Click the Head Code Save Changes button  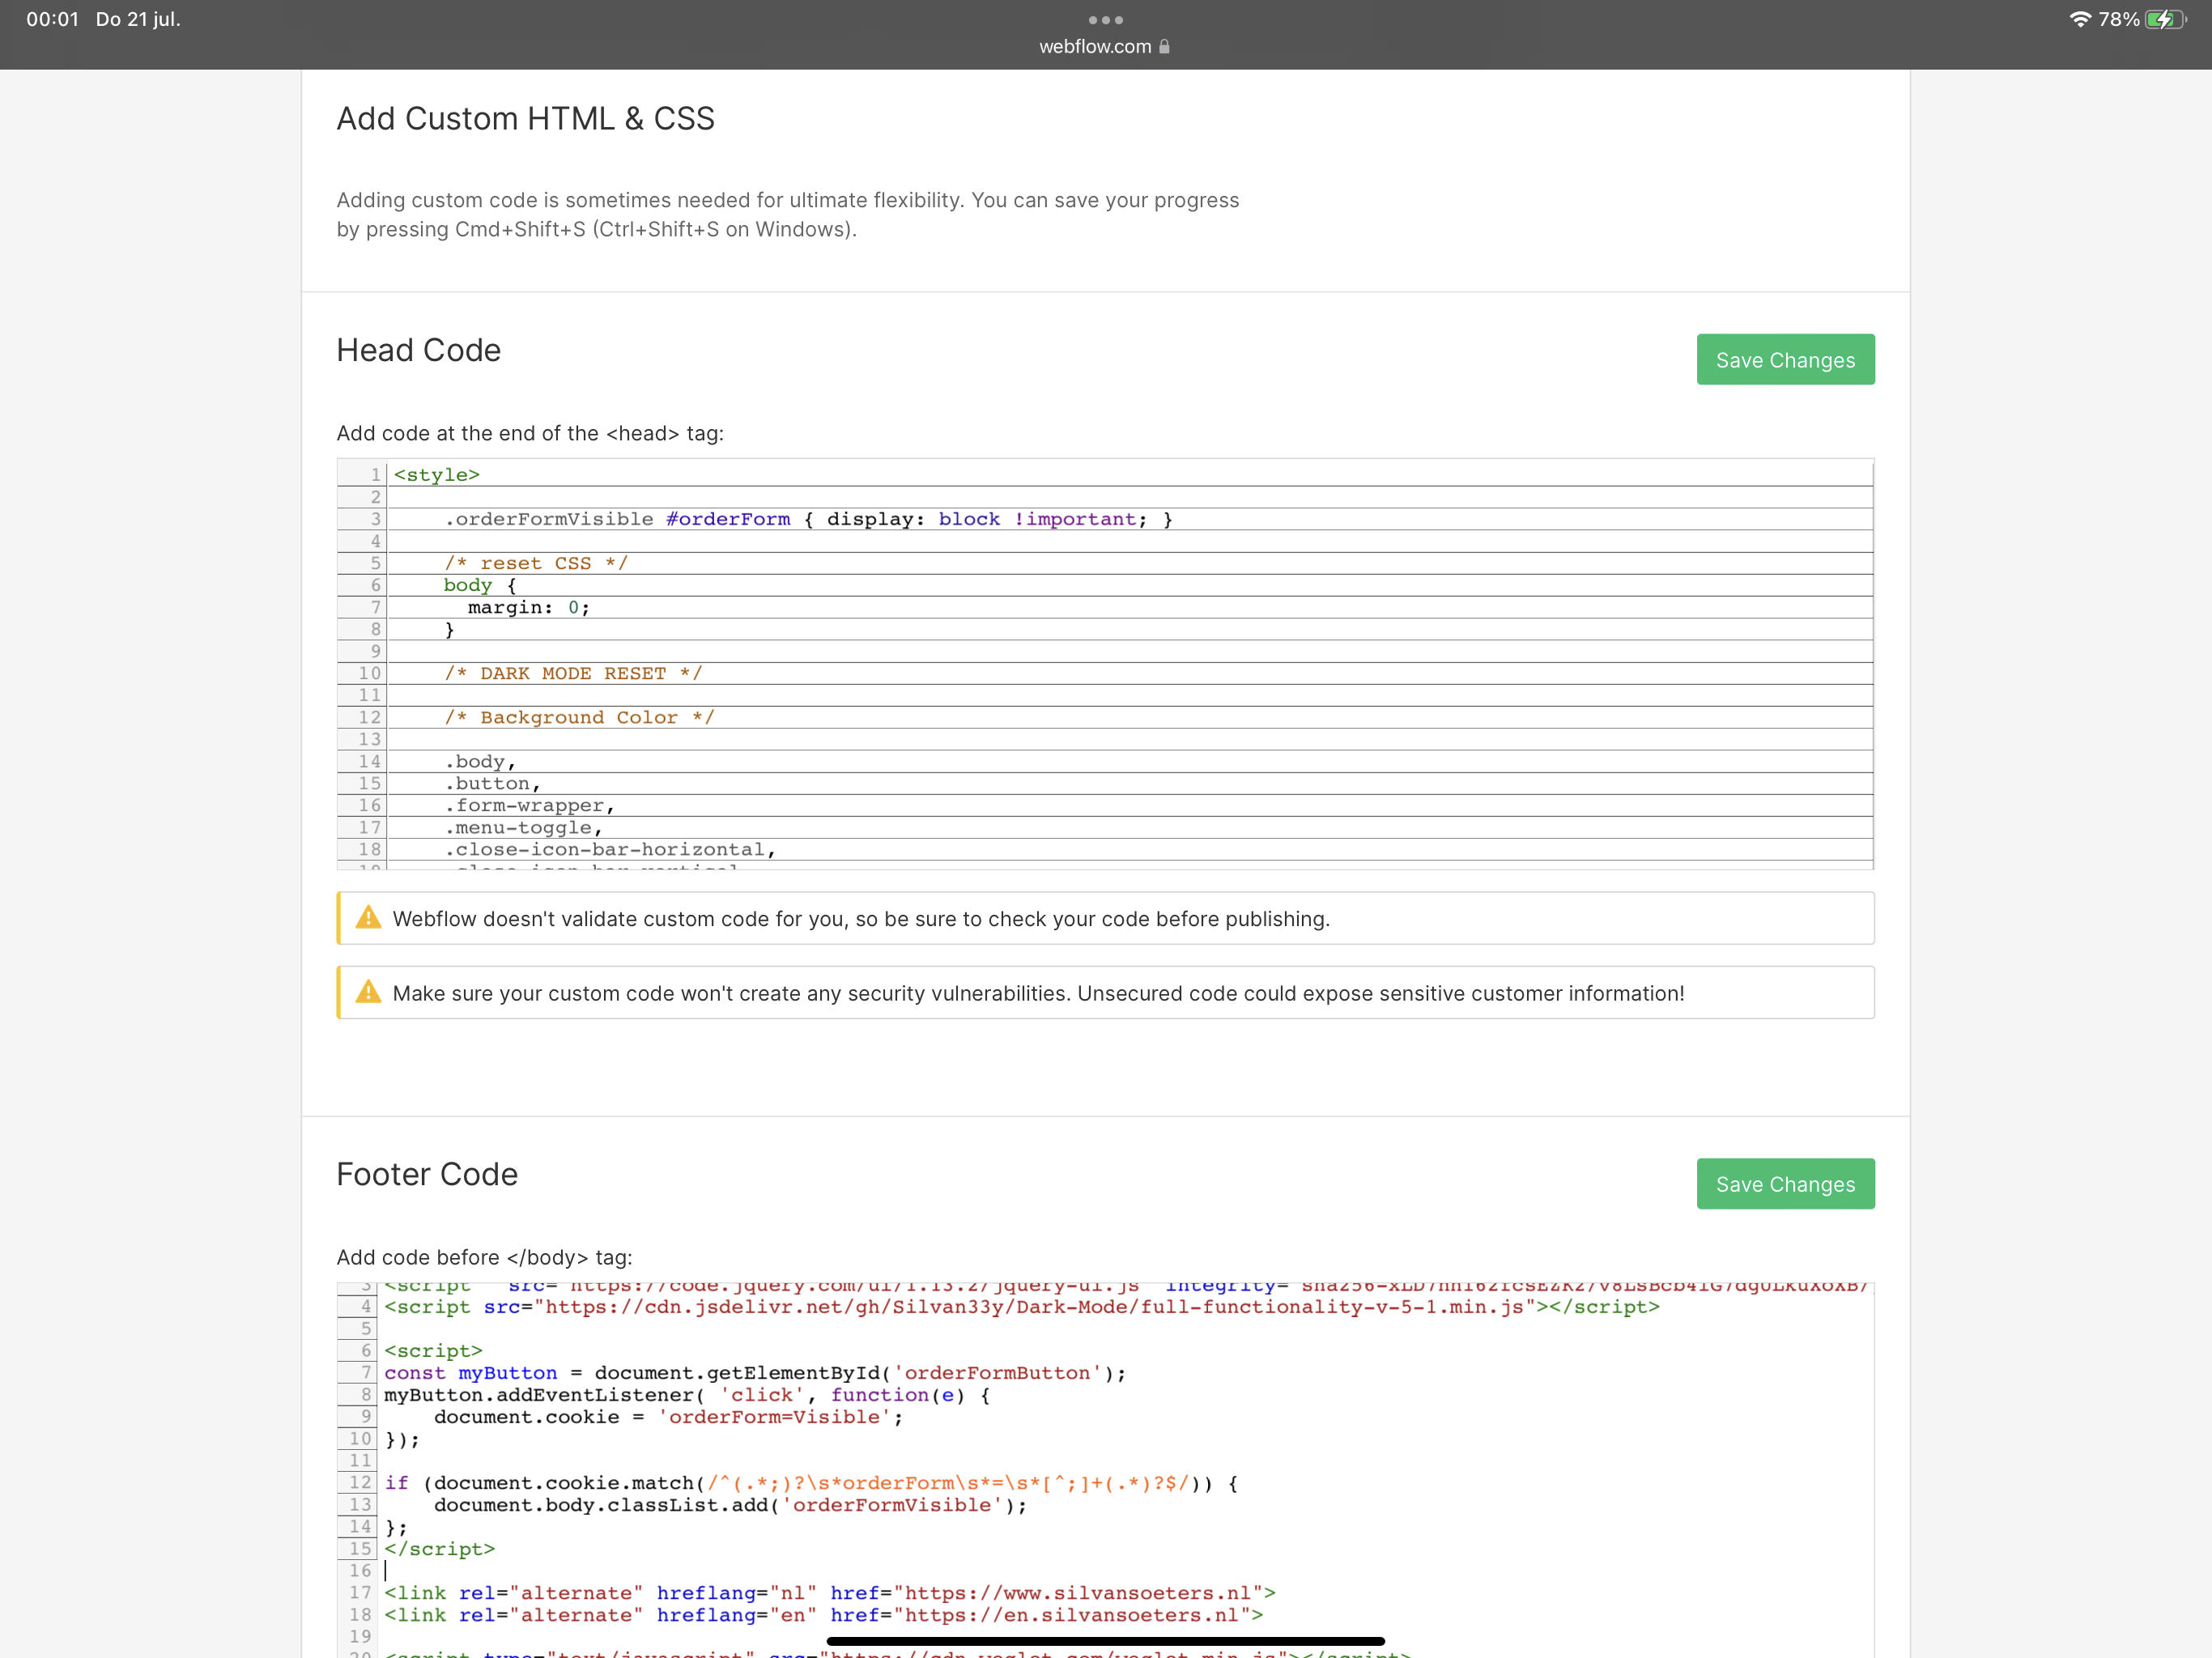click(1785, 359)
